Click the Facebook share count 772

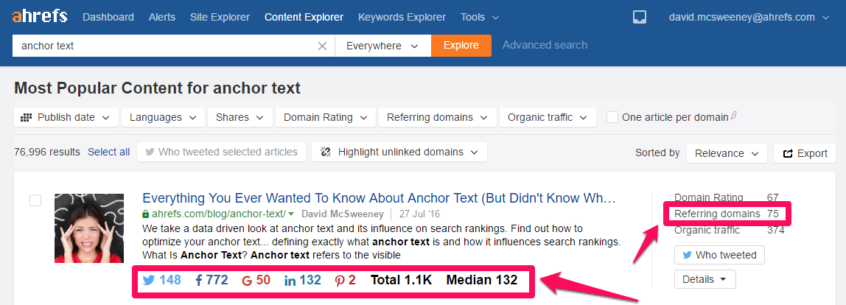point(212,280)
